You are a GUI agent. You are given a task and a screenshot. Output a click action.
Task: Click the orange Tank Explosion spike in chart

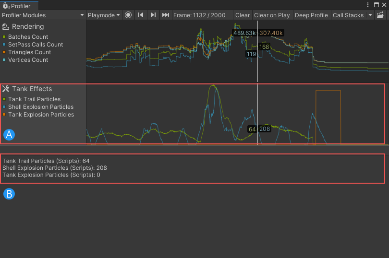tap(328, 91)
